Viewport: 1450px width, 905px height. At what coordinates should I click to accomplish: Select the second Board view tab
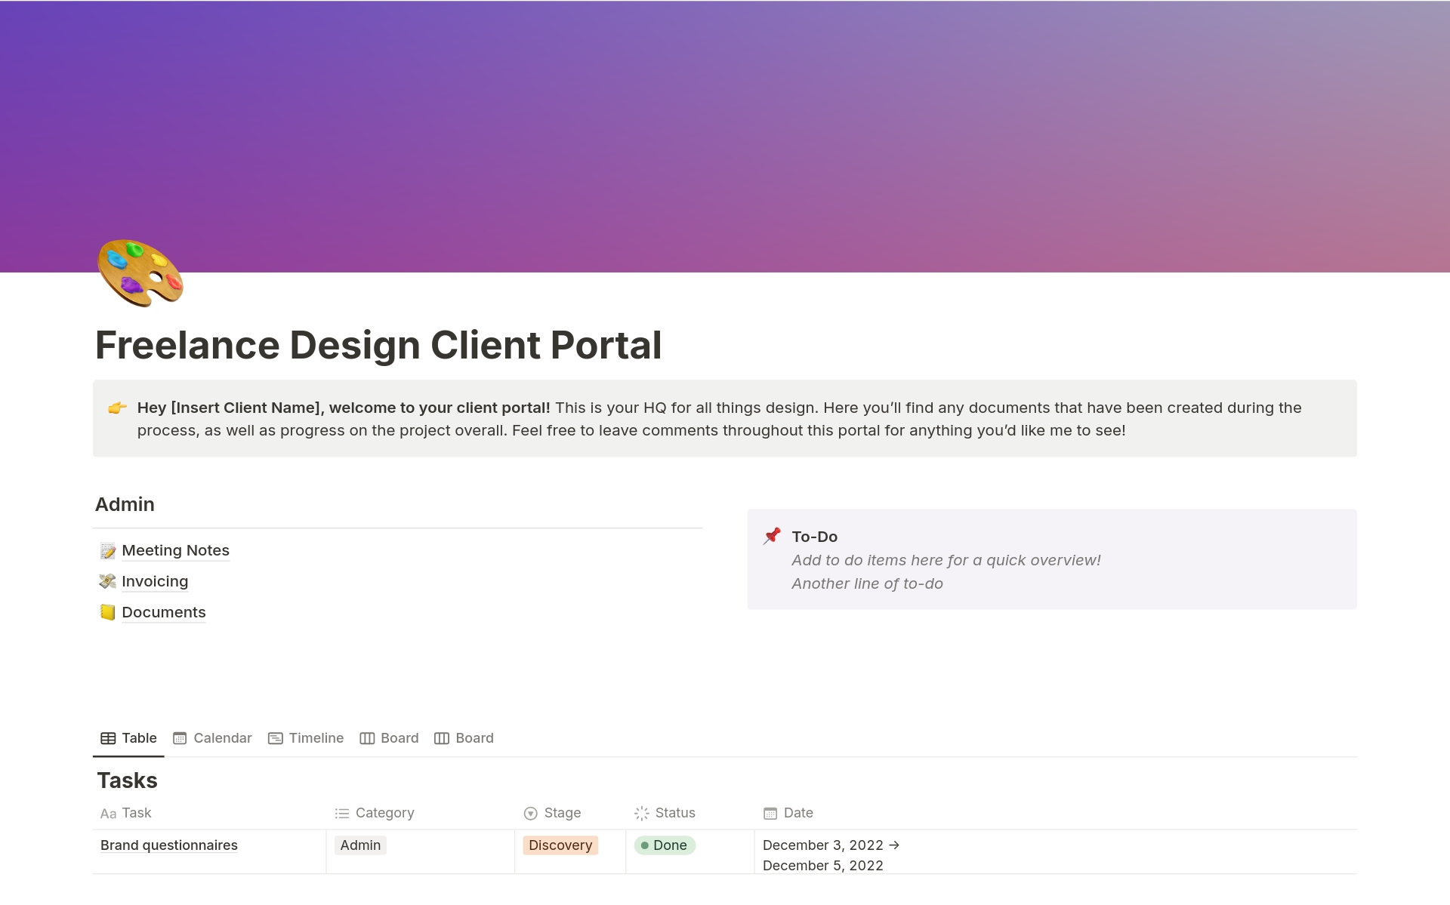[x=464, y=738]
